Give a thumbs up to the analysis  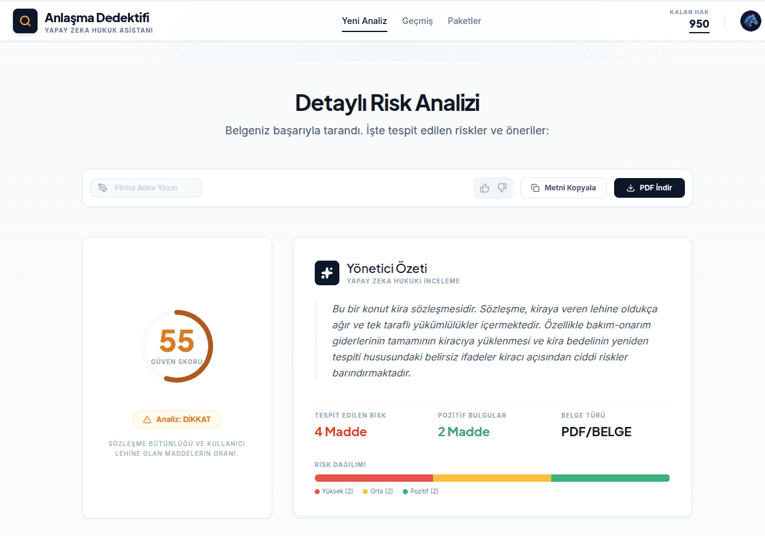(x=484, y=187)
